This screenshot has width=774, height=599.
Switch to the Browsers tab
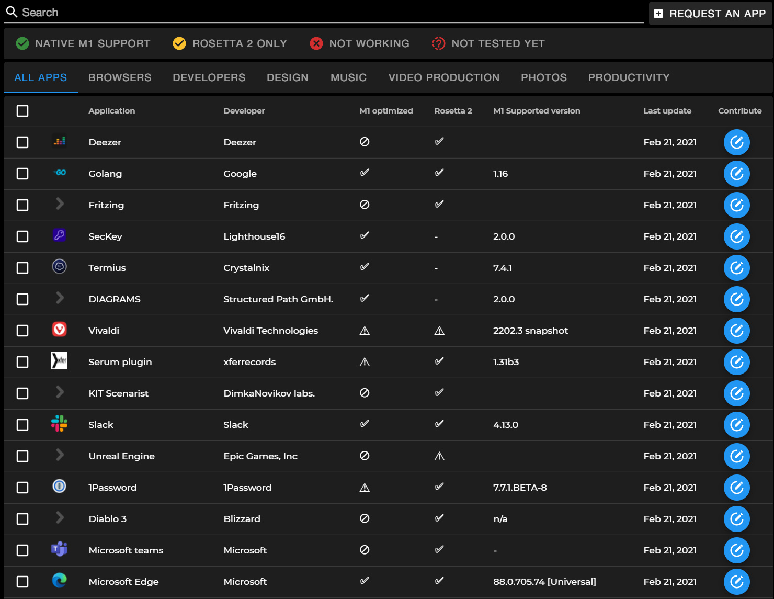[120, 78]
